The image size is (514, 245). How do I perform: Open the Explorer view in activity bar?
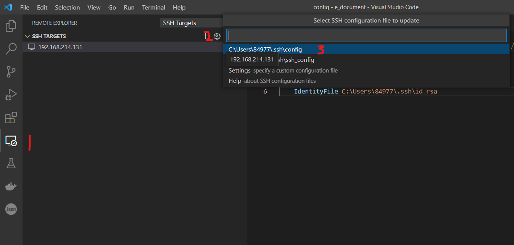[11, 26]
